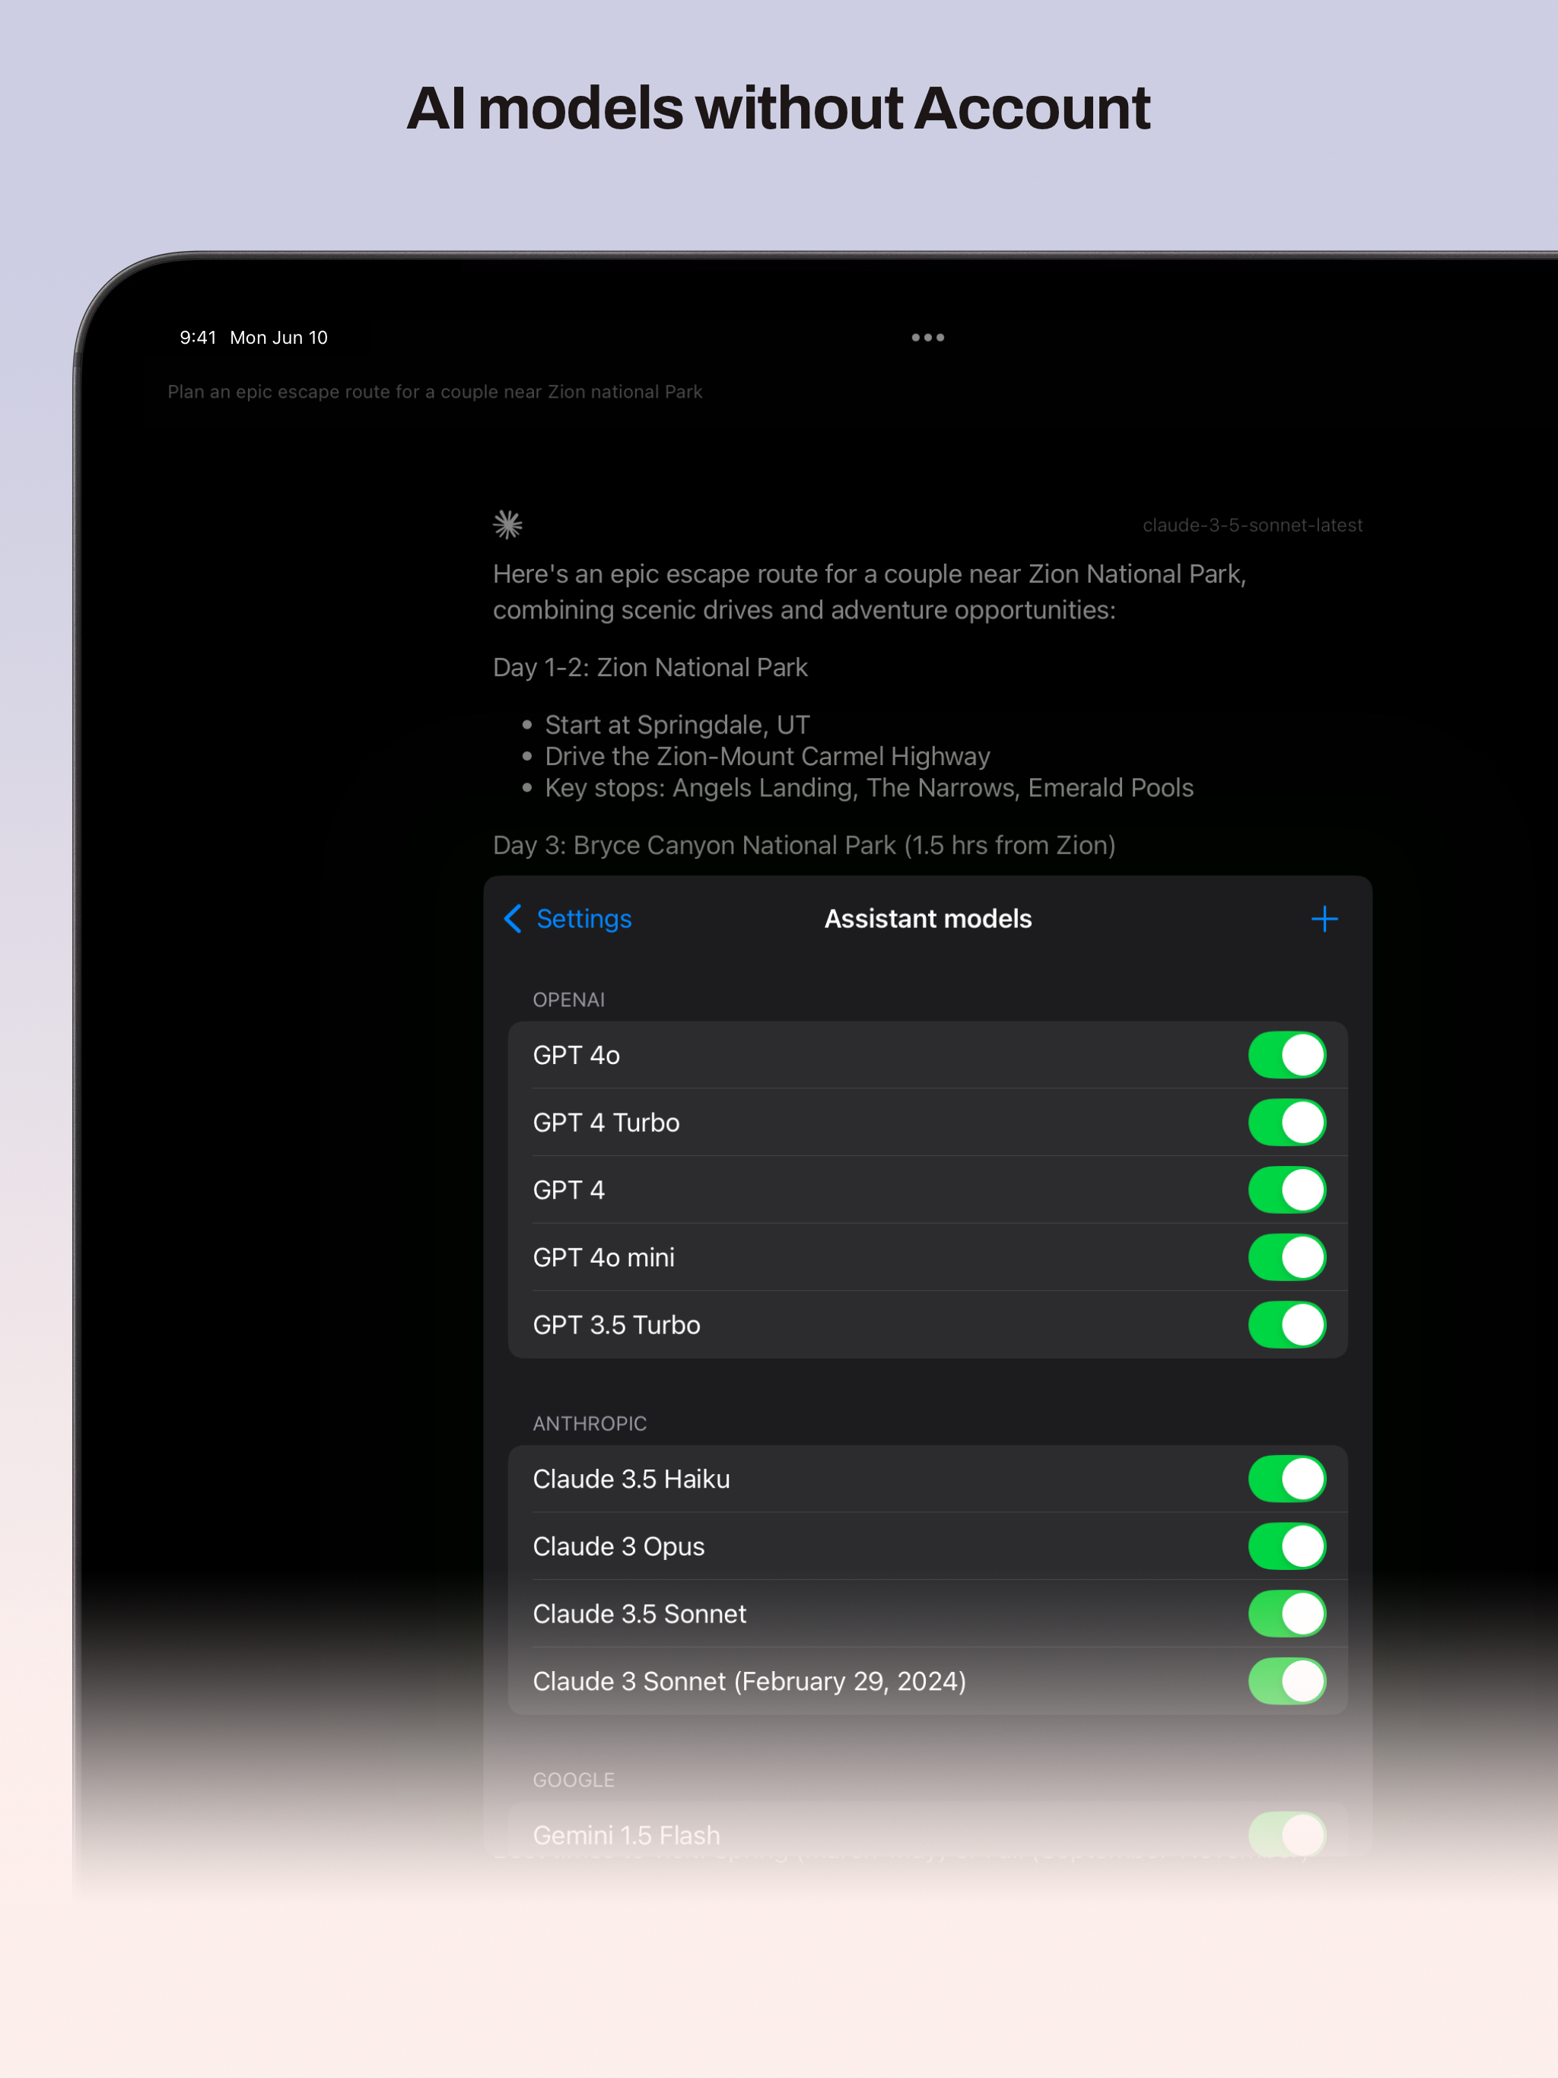Viewport: 1558px width, 2078px height.
Task: Click the 'GOOGLE' section header
Action: coord(573,1780)
